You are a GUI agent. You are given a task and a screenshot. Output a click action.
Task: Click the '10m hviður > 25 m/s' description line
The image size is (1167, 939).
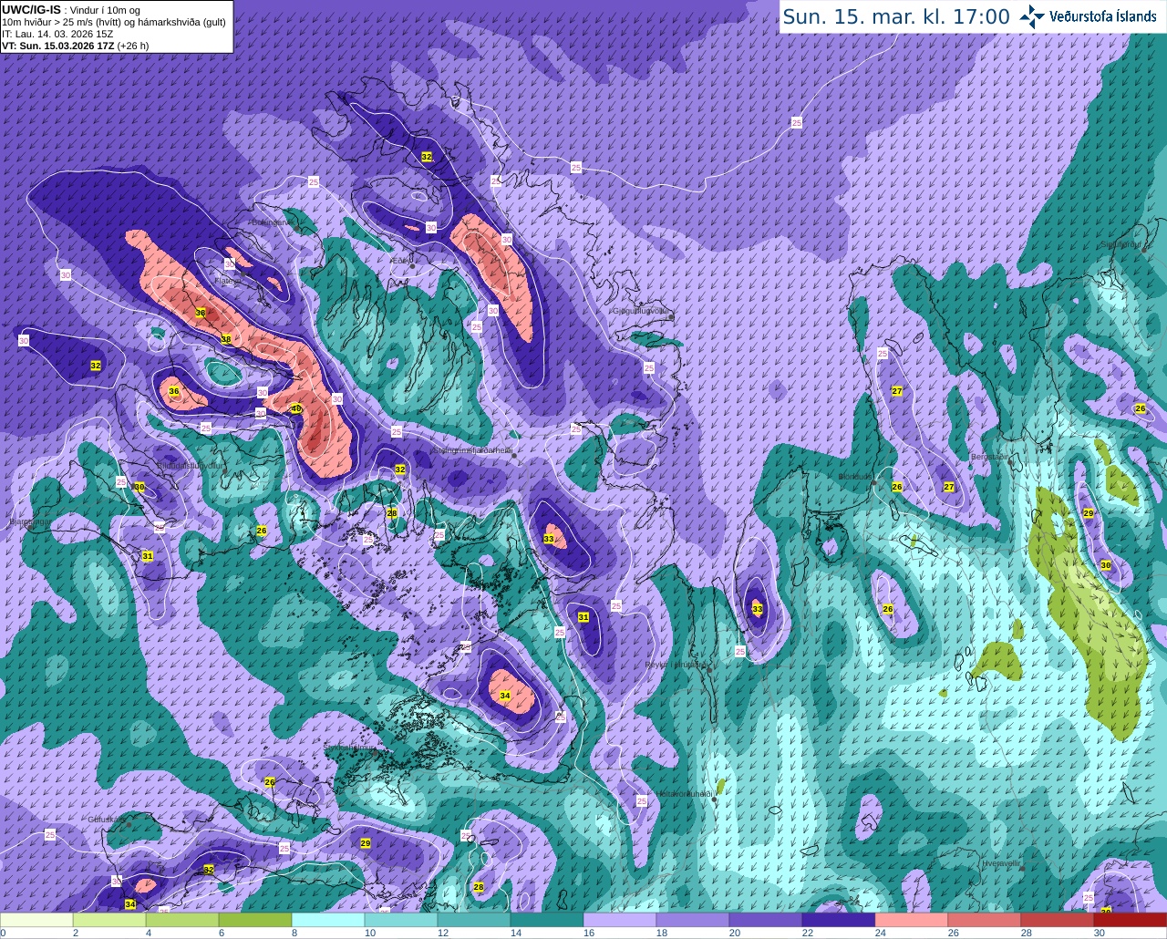[x=114, y=22]
